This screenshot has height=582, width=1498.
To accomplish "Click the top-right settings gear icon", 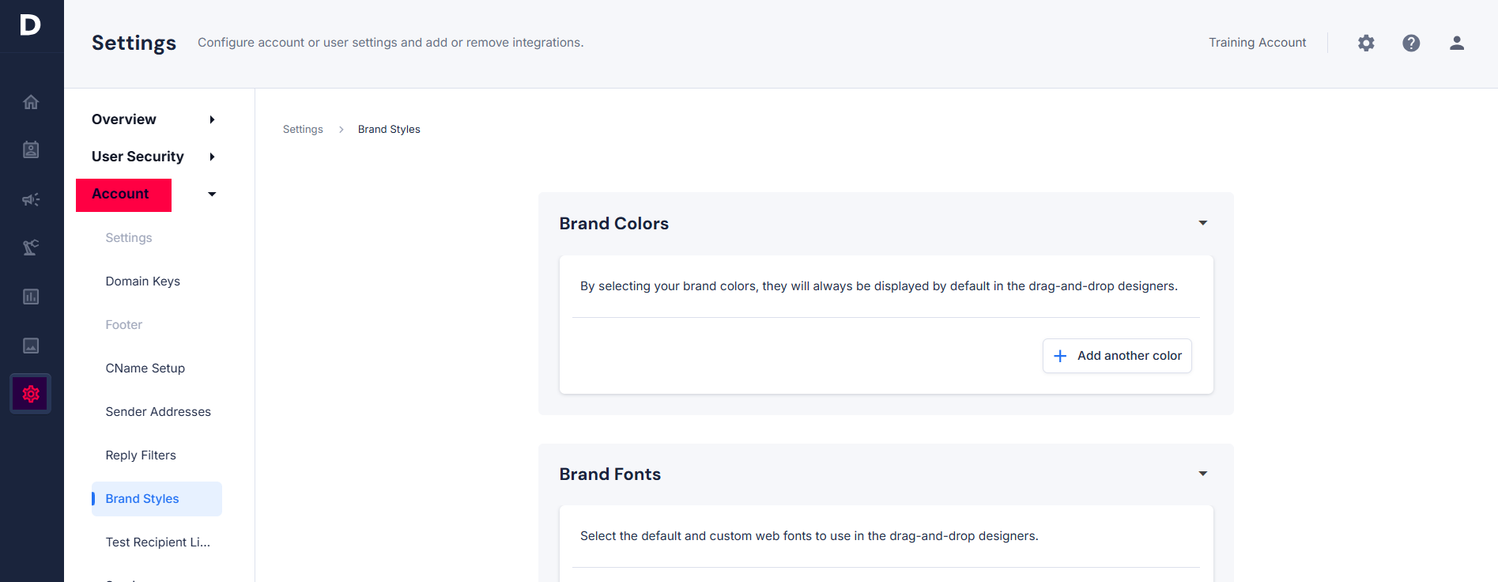I will (1366, 43).
